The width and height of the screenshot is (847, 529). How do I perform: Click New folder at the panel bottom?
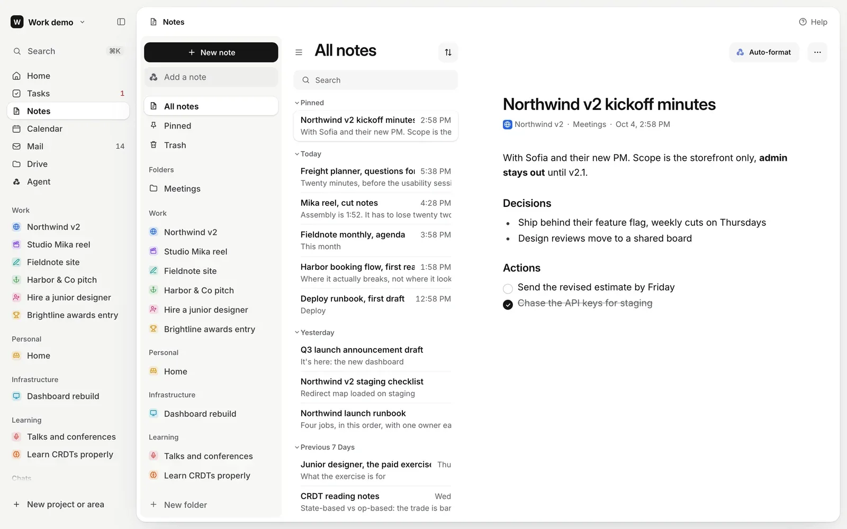click(x=211, y=505)
